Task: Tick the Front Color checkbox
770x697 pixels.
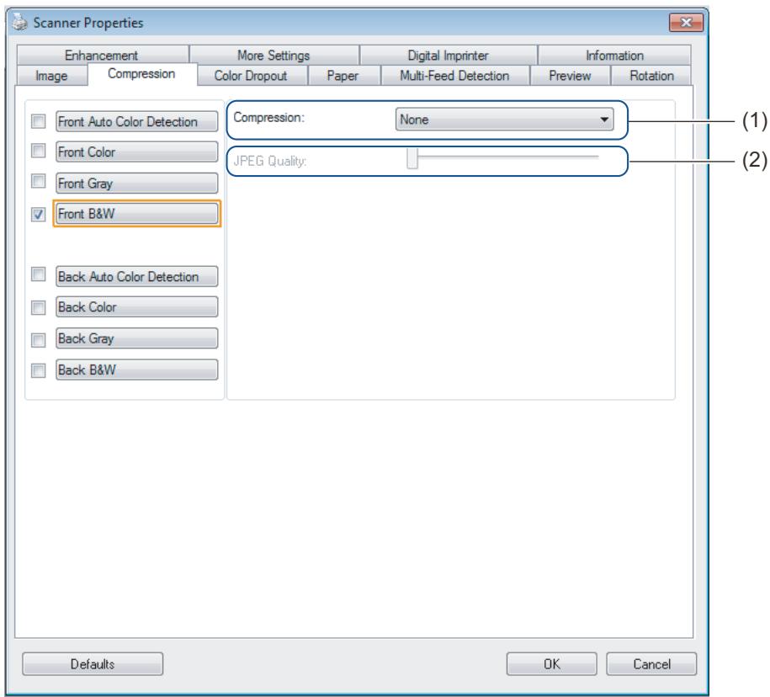Action: (x=39, y=151)
